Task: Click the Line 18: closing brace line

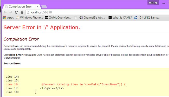Action: (21, 92)
